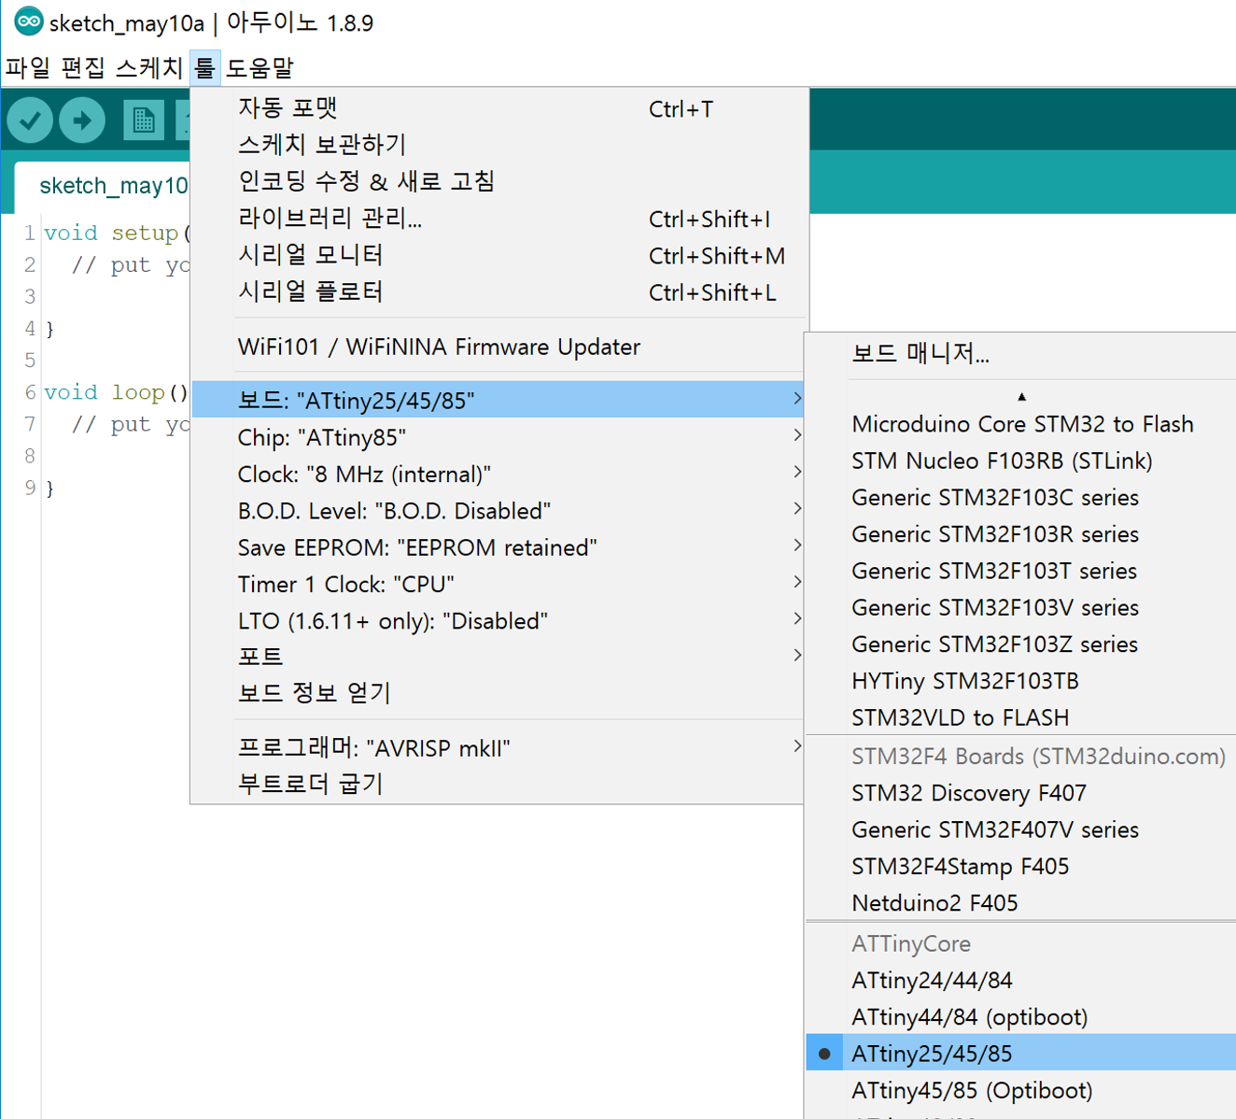Close the open 툴 menu
Viewport: 1236px width, 1119px height.
click(x=205, y=68)
